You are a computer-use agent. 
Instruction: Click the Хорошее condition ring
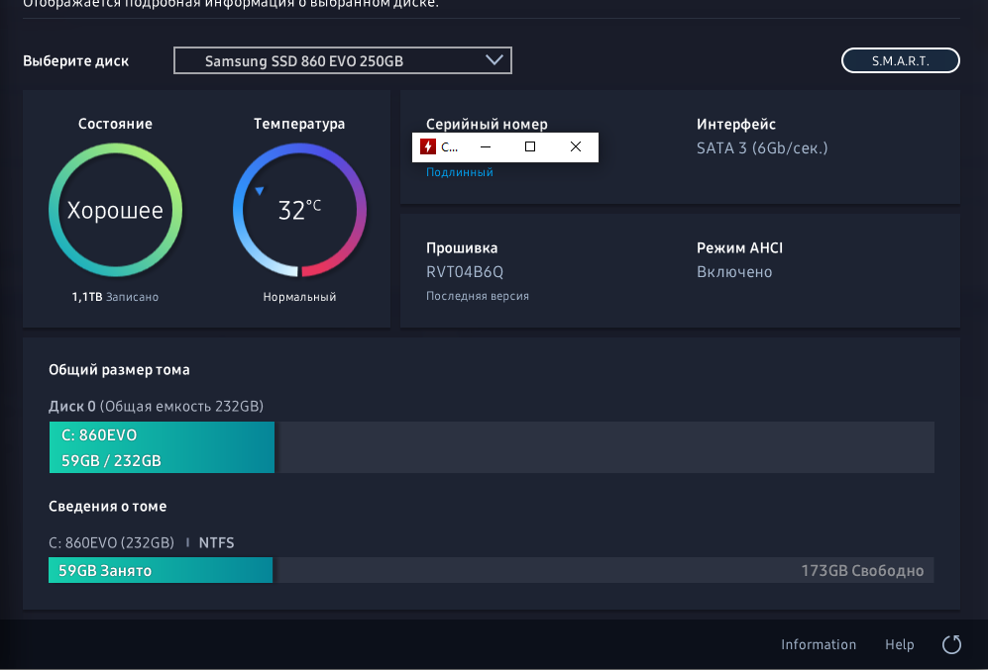click(115, 210)
